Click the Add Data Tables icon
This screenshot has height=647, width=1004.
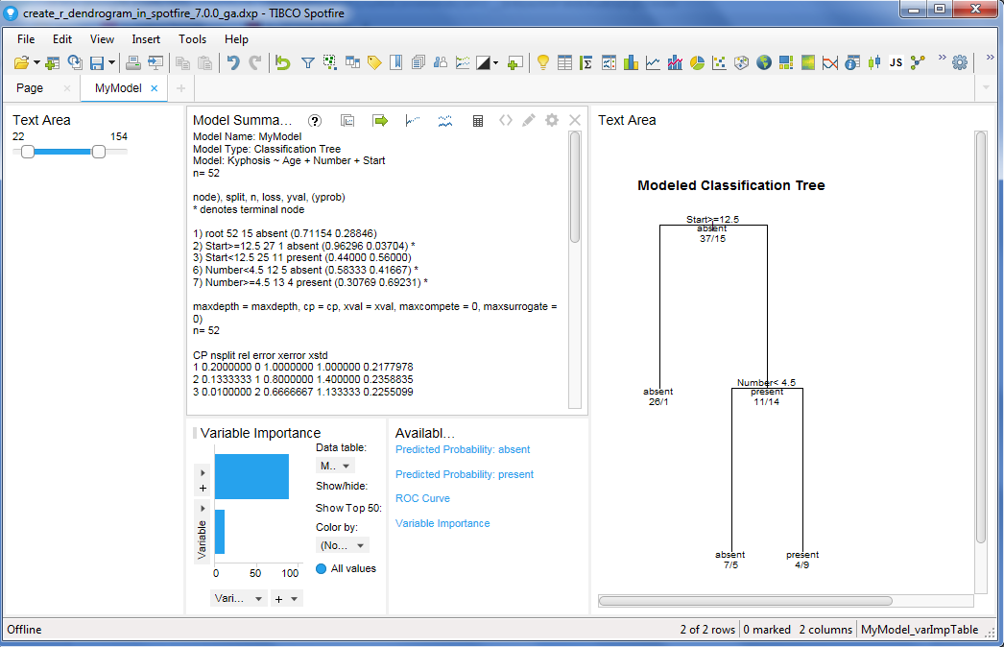tap(53, 62)
